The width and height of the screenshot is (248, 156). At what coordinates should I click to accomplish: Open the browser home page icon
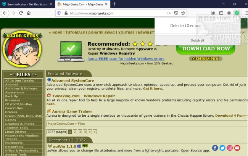(x=29, y=13)
